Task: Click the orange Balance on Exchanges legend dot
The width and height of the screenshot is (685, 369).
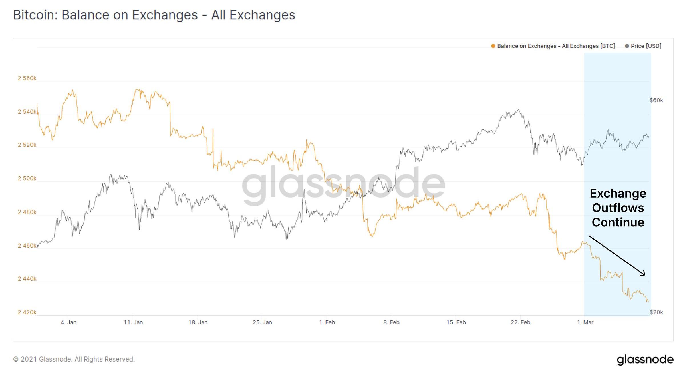Action: pyautogui.click(x=493, y=46)
